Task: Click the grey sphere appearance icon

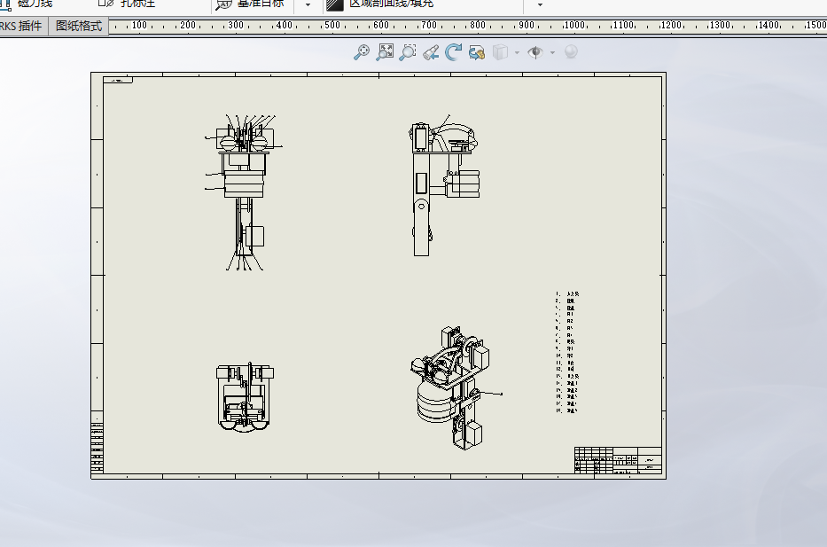Action: [571, 52]
